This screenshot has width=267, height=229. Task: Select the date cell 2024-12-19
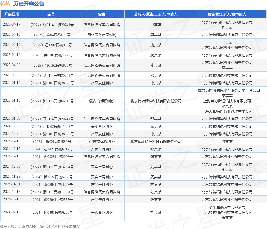coord(12,141)
